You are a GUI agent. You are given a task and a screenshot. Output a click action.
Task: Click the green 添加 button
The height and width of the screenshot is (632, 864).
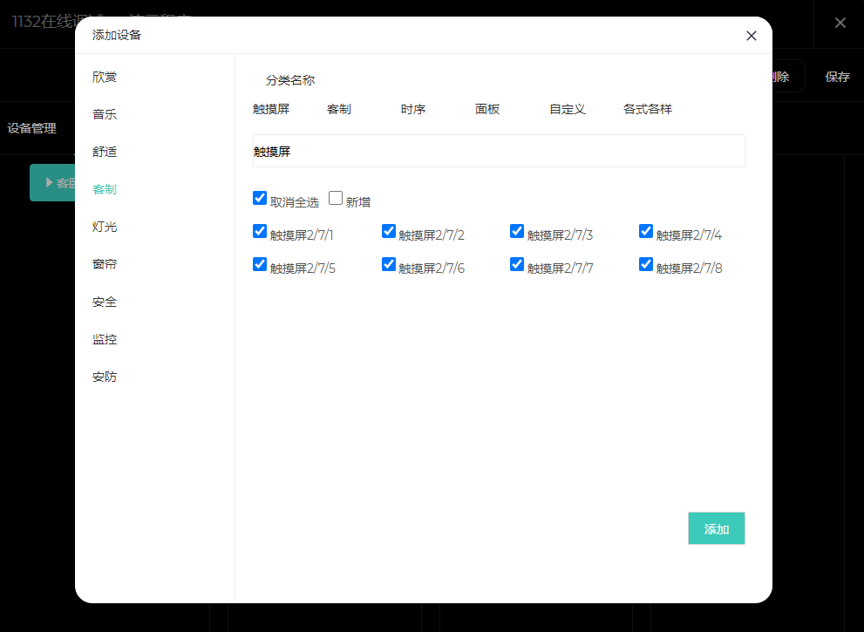716,528
